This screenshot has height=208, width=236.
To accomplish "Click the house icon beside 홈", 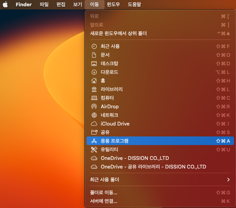I will (x=94, y=81).
